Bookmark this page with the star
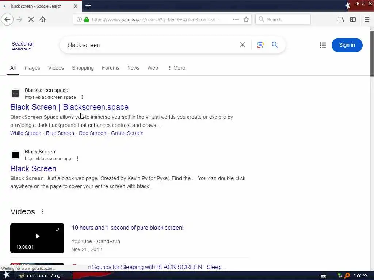 tap(246, 20)
